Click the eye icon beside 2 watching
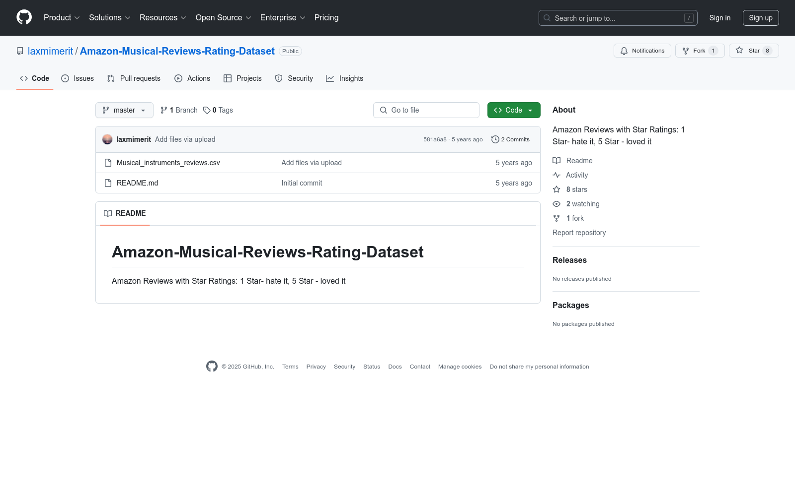The height and width of the screenshot is (496, 795). pyautogui.click(x=556, y=204)
